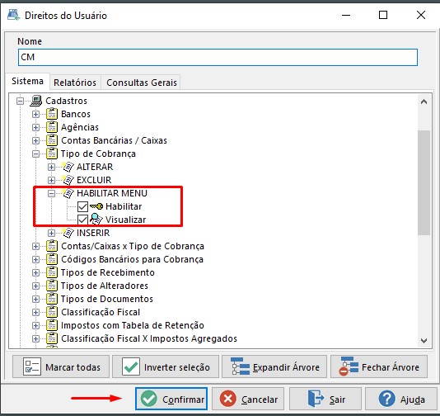The height and width of the screenshot is (416, 440).
Task: Click the Nome input field
Action: click(x=218, y=57)
